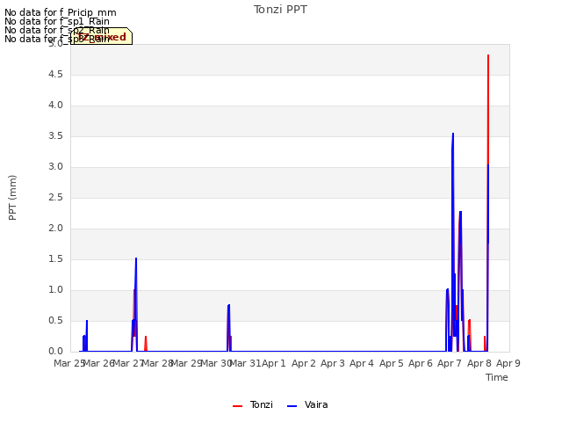Click the Apr 8 x-axis tick label
Image resolution: width=562 pixels, height=422 pixels.
[479, 363]
